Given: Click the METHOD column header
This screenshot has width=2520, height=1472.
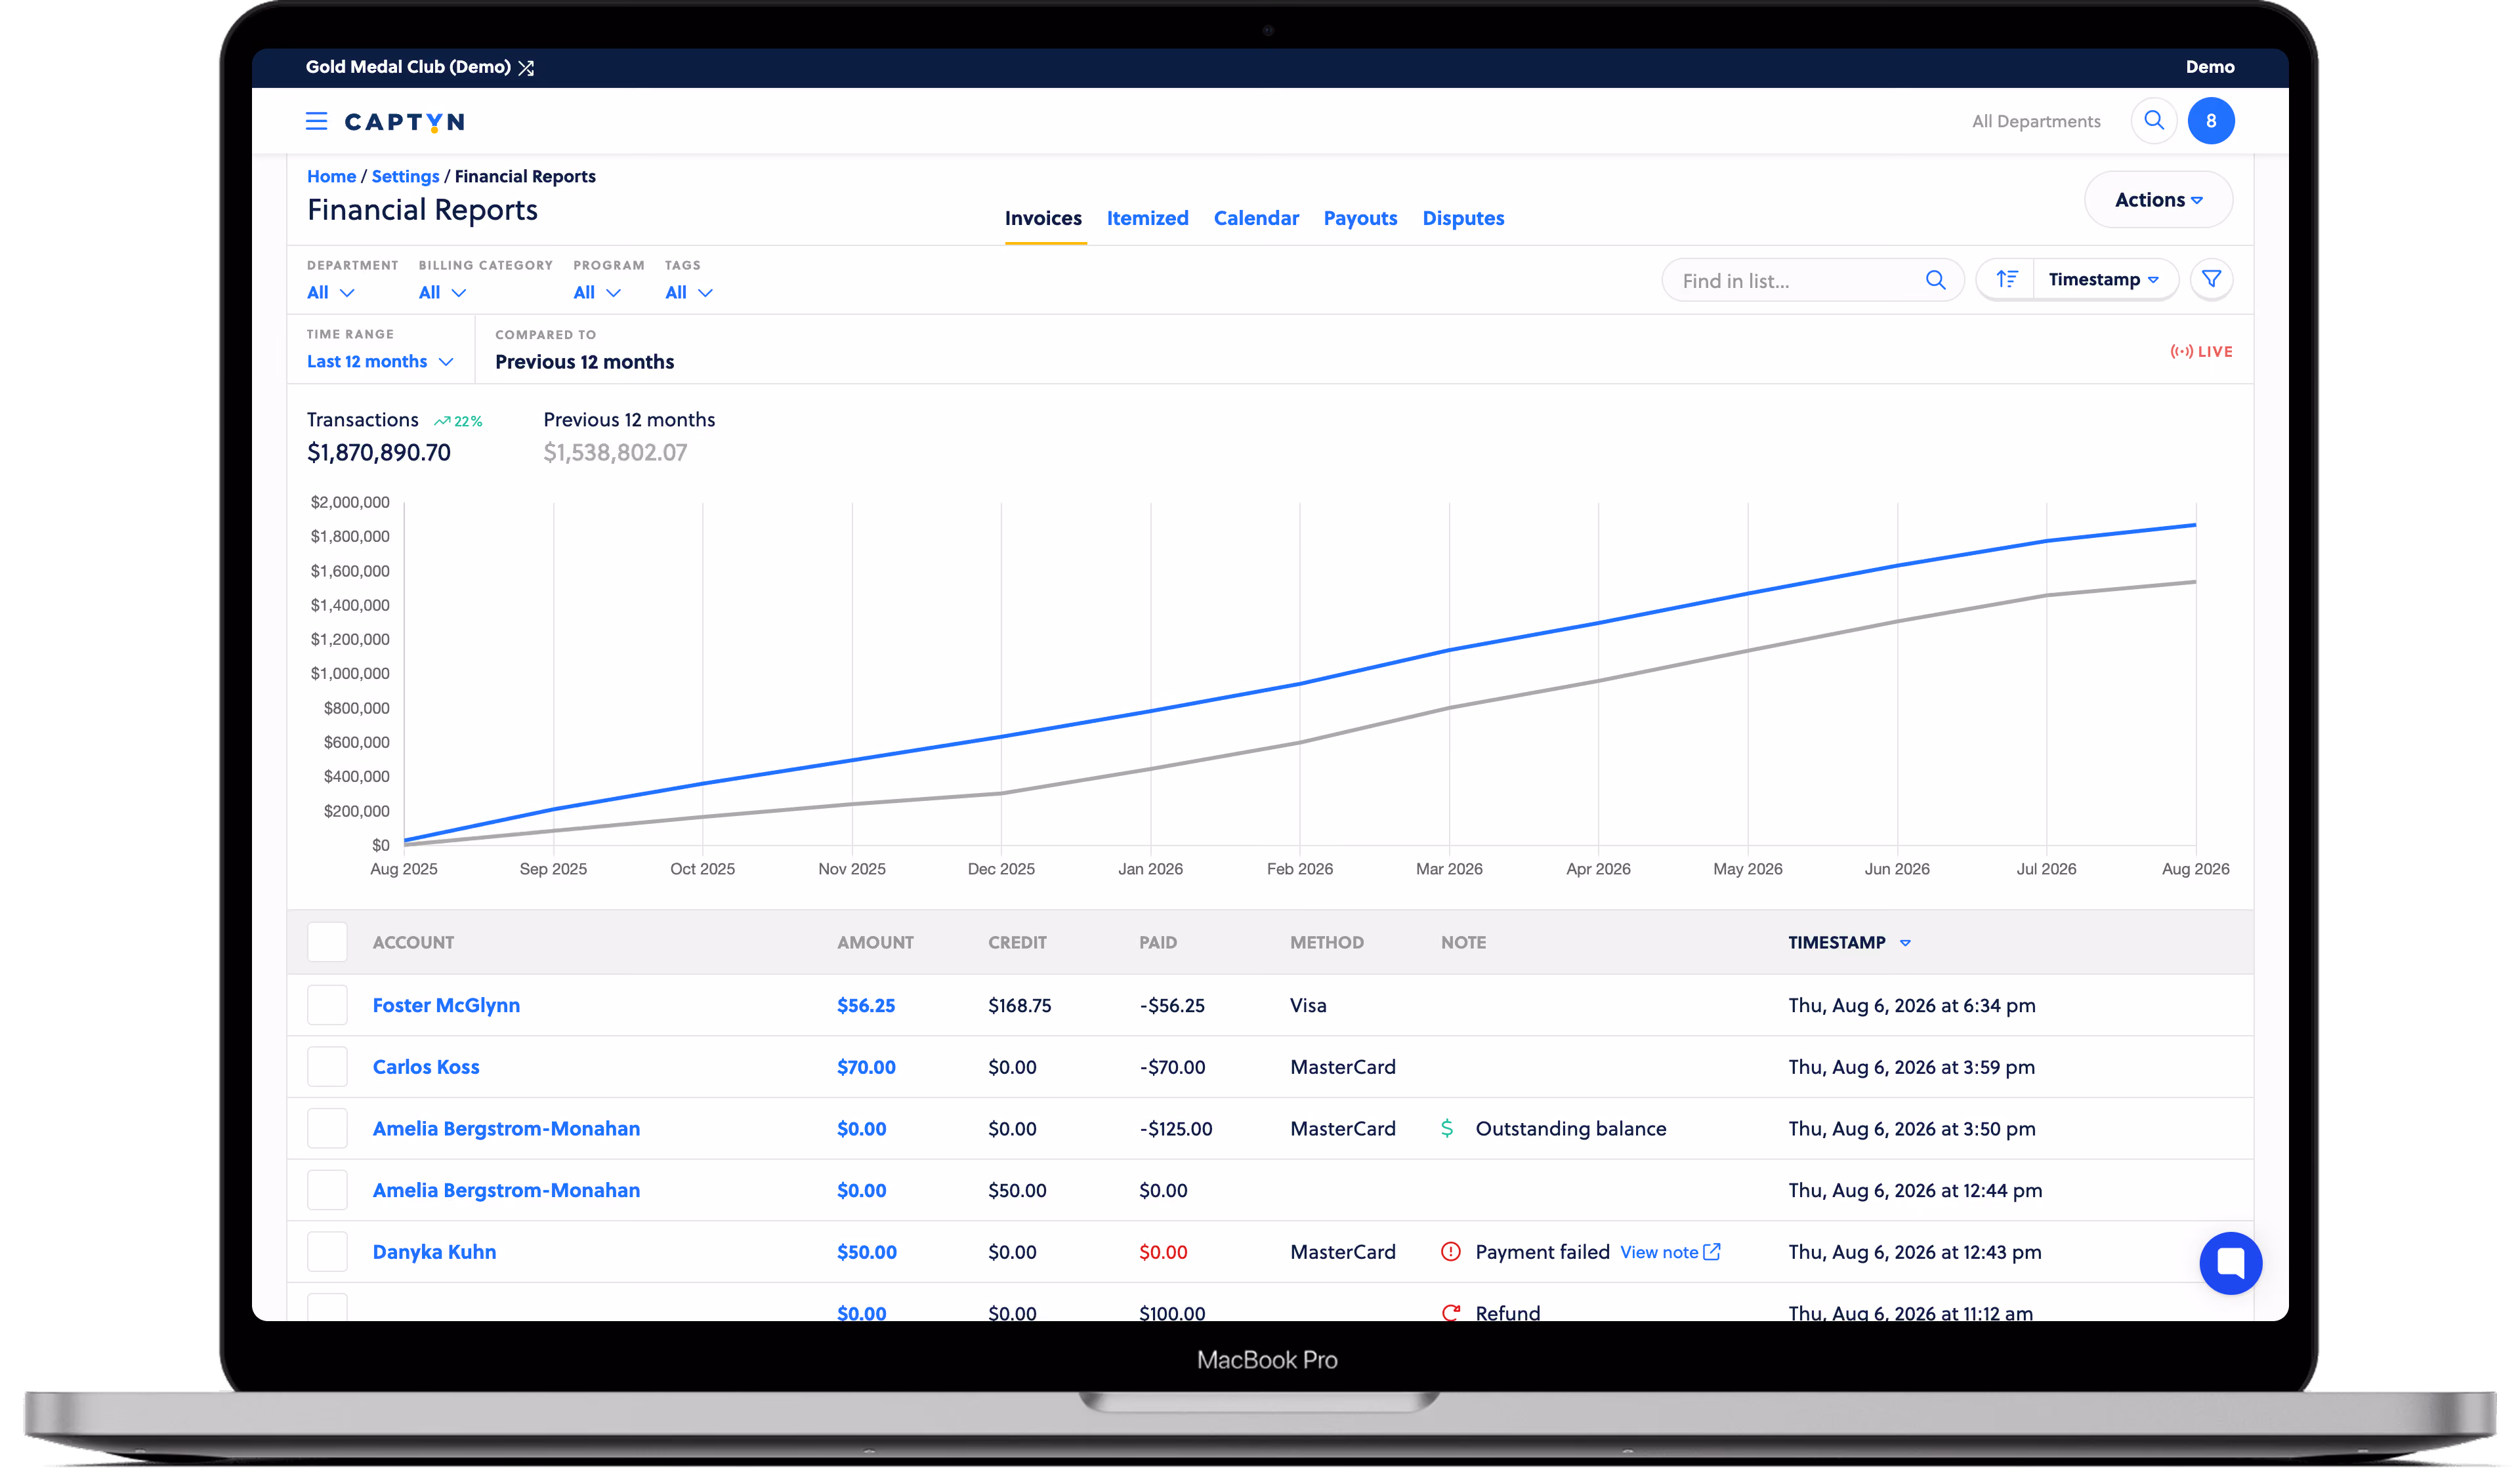Looking at the screenshot, I should click(x=1327, y=943).
